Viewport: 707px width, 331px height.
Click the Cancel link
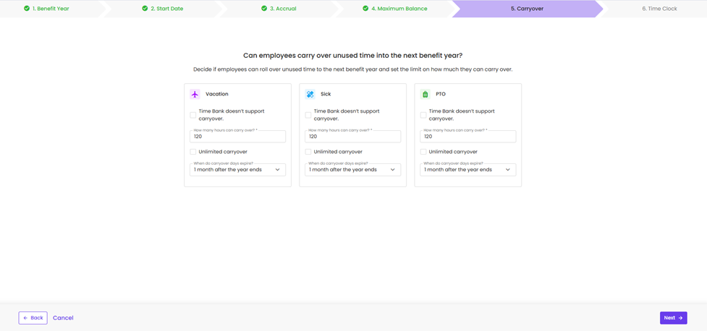pos(63,318)
